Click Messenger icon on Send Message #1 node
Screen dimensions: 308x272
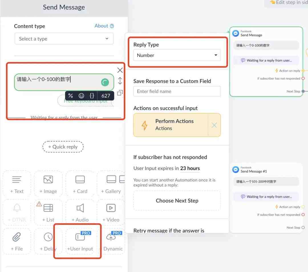(236, 169)
